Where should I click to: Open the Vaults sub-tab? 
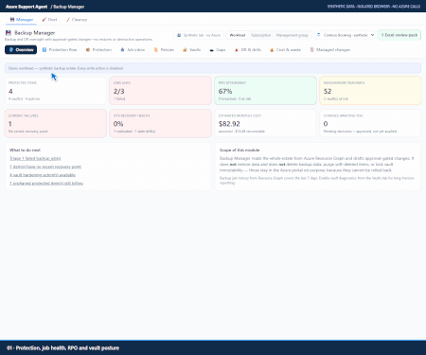pyautogui.click(x=191, y=50)
